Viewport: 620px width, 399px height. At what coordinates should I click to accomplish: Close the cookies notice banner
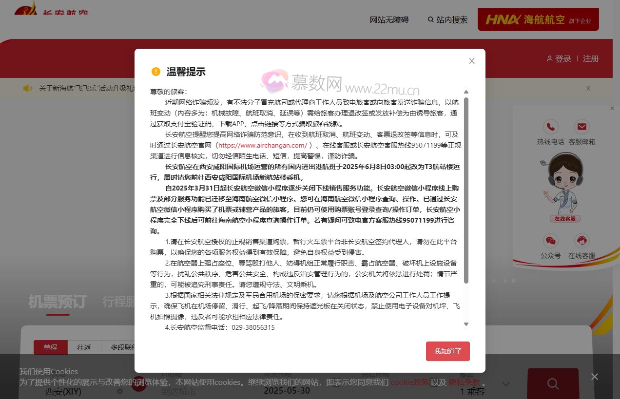tap(594, 377)
